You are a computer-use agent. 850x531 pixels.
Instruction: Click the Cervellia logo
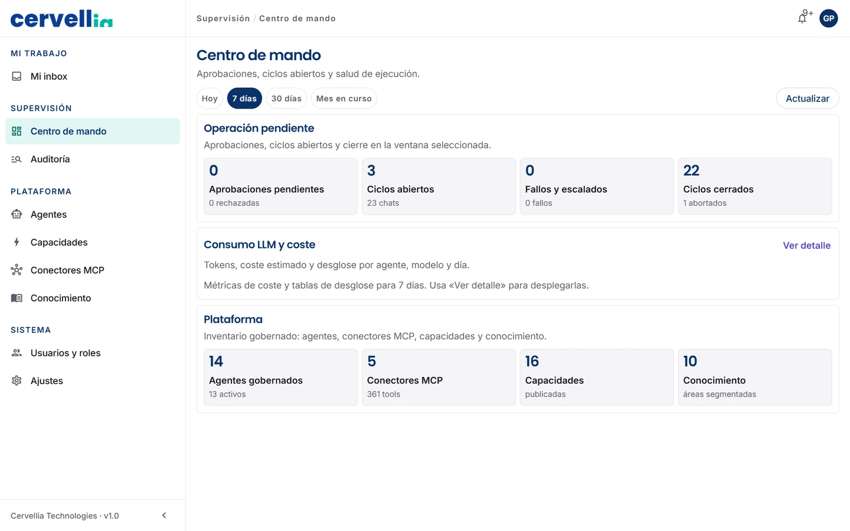pos(61,19)
